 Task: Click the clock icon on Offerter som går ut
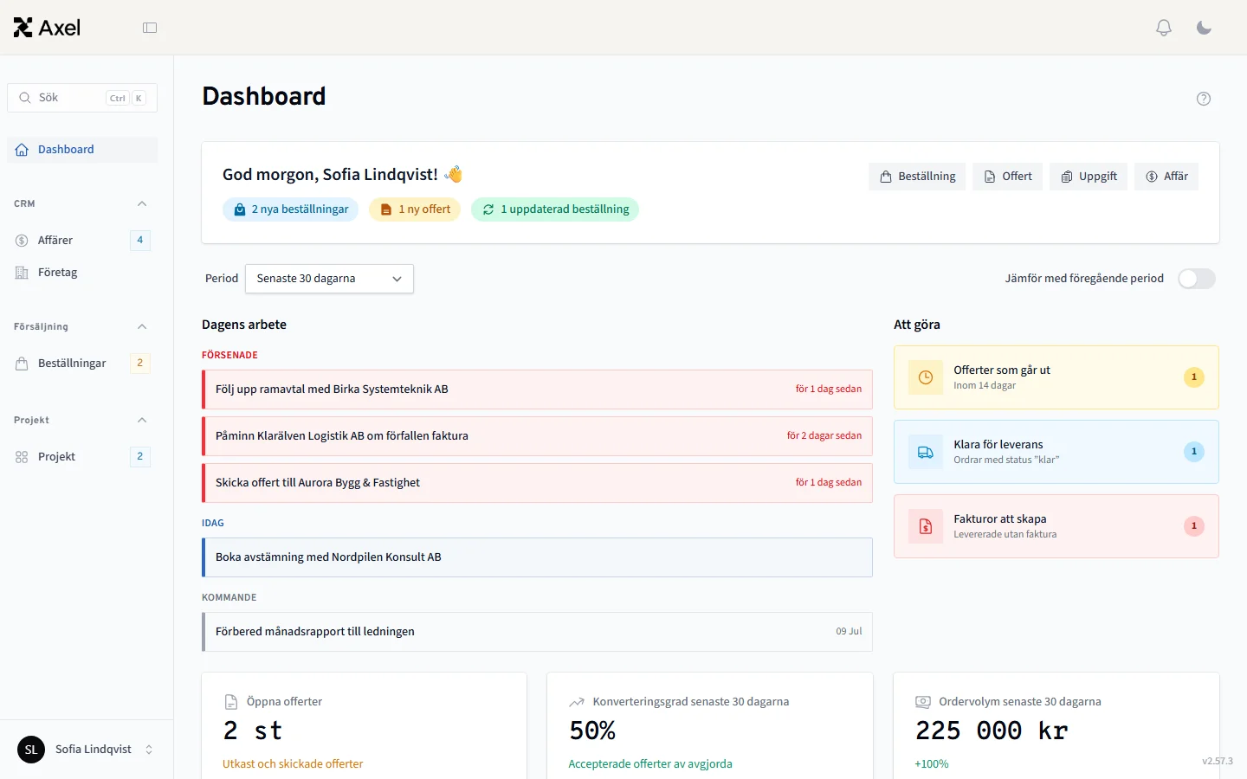pyautogui.click(x=926, y=377)
